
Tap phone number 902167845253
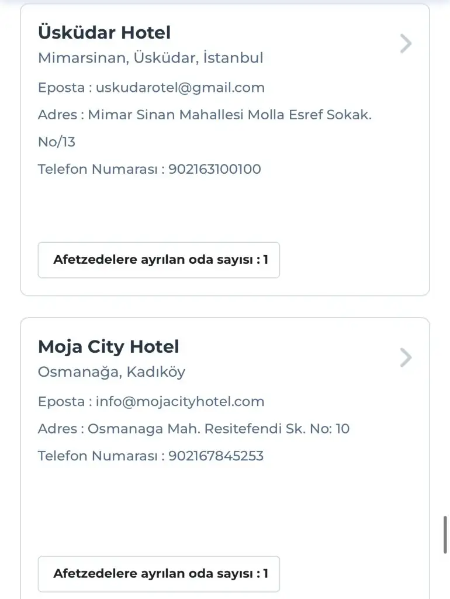click(216, 456)
